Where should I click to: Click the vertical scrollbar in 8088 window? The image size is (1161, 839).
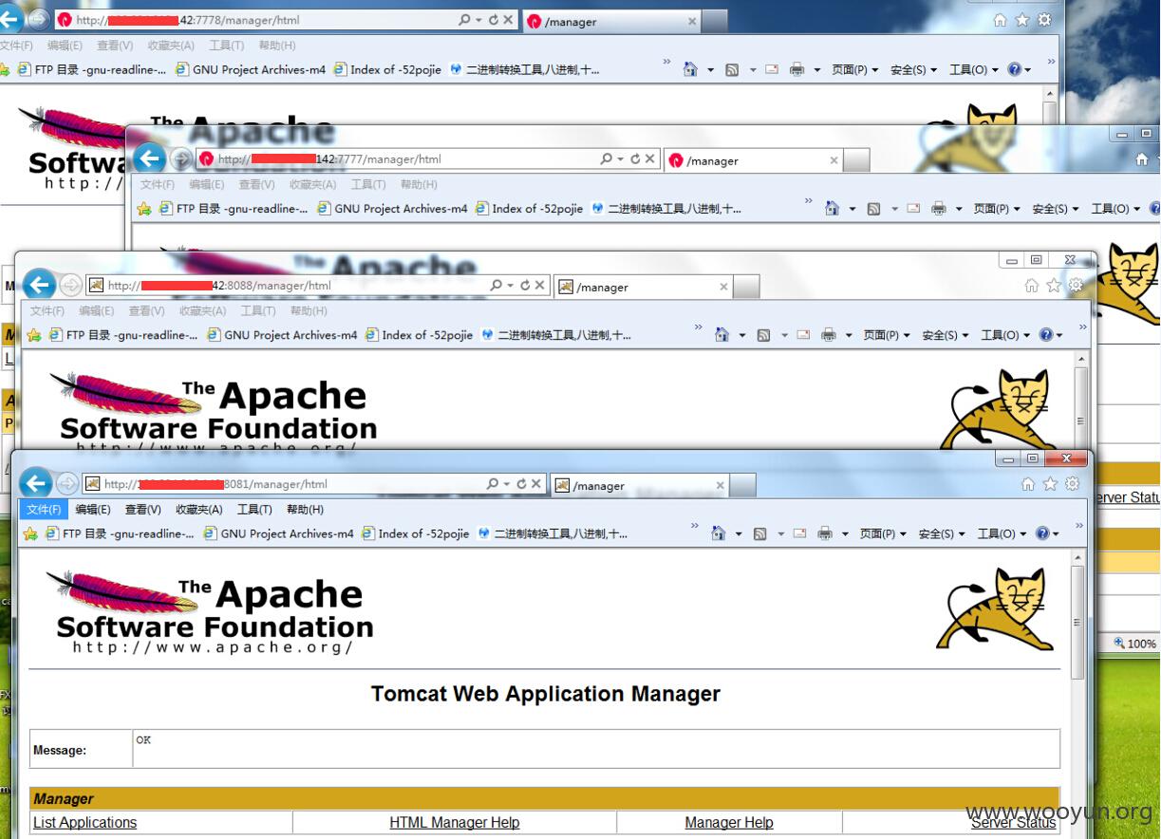1080,401
